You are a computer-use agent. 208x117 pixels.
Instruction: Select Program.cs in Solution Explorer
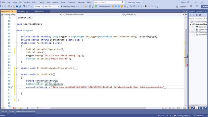[202, 32]
